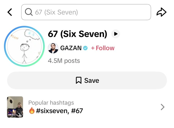This screenshot has height=128, width=174.
Task: Tap the magnifying glass search icon
Action: [29, 12]
